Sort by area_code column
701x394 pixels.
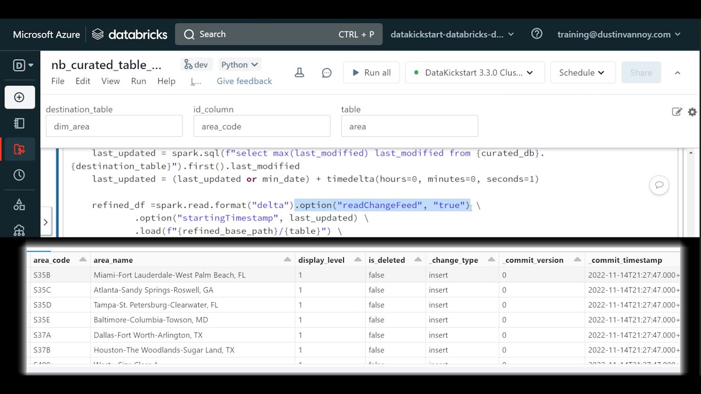pyautogui.click(x=83, y=259)
